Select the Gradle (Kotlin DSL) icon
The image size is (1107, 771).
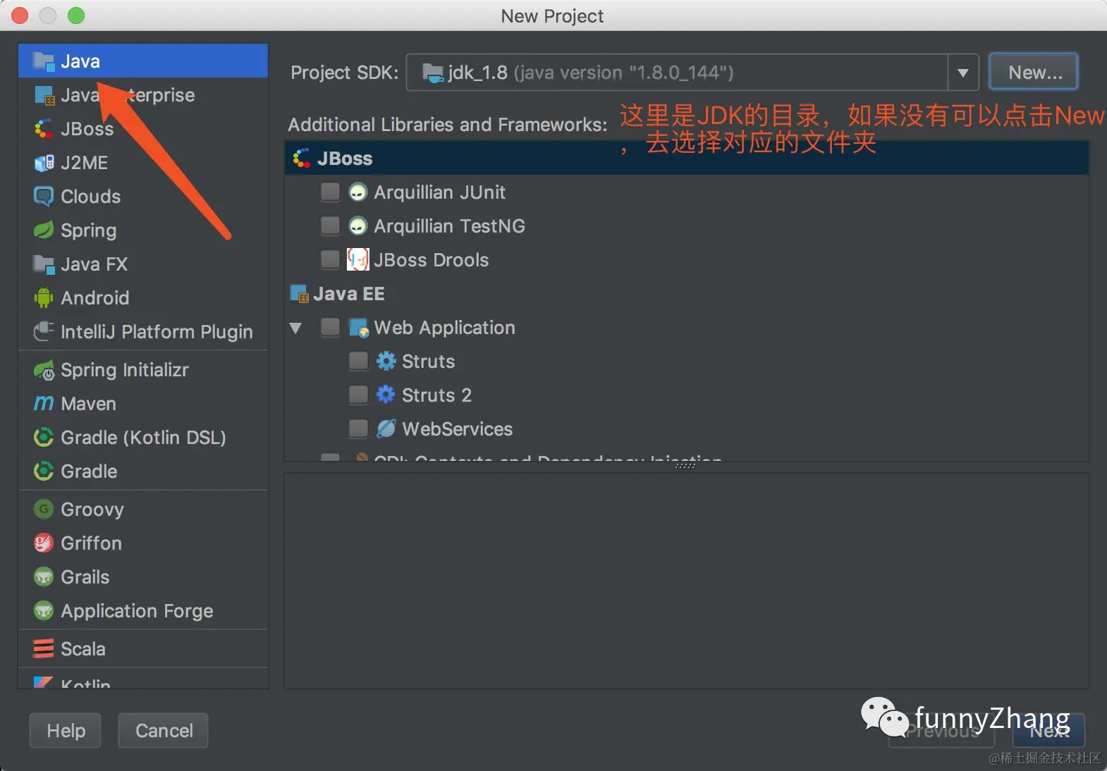pyautogui.click(x=44, y=437)
